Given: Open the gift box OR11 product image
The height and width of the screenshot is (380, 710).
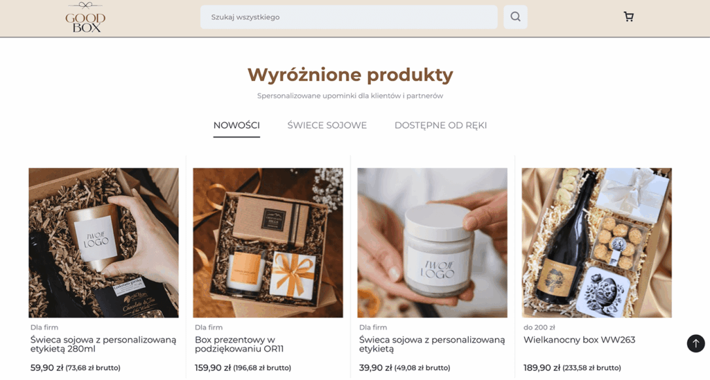Looking at the screenshot, I should coord(268,243).
